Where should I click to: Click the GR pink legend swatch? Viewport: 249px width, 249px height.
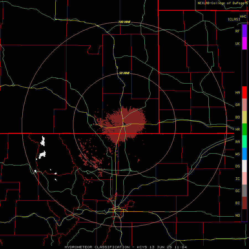point(244,105)
